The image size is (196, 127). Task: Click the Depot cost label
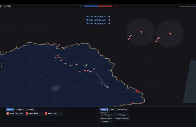(55, 114)
